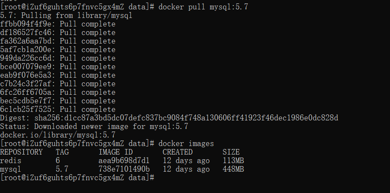
Task: Click the docker.io/library/mysql:5.7 text
Action: point(58,135)
